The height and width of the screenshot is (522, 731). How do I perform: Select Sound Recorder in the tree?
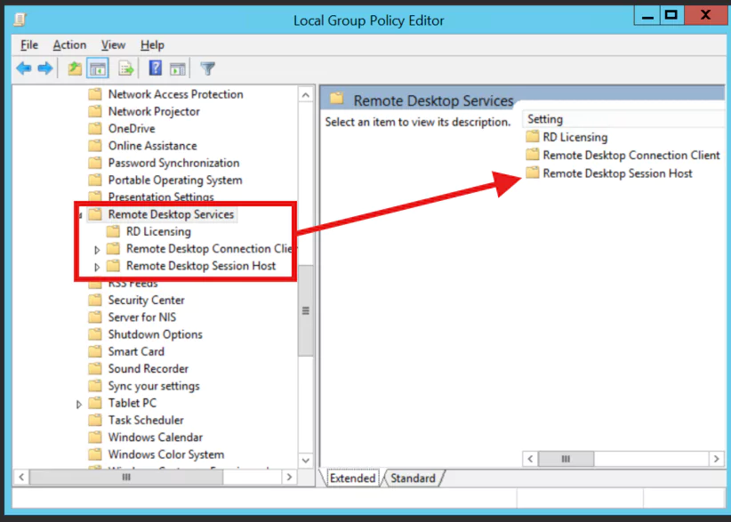[149, 369]
